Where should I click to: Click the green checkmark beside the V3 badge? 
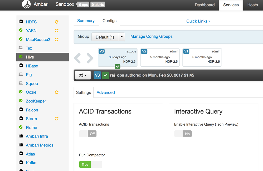pos(105,75)
